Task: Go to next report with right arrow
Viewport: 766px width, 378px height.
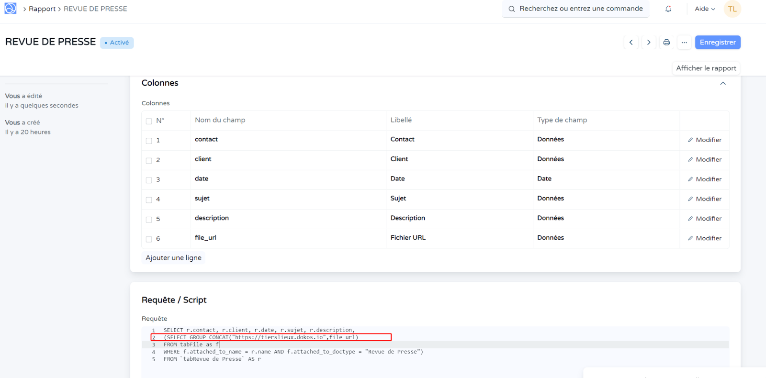Action: point(649,43)
